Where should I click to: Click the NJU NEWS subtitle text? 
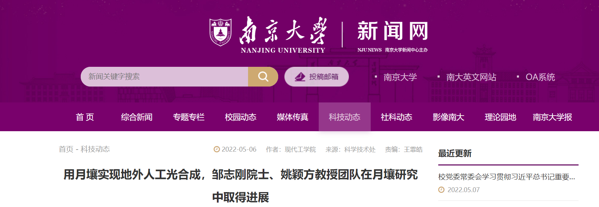pos(369,50)
